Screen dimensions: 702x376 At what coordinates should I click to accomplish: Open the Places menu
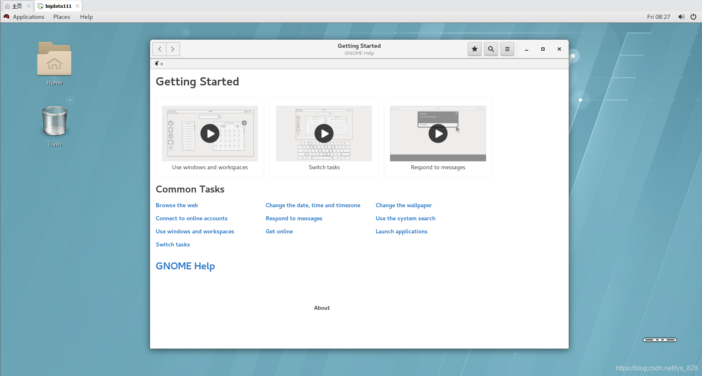pos(62,17)
